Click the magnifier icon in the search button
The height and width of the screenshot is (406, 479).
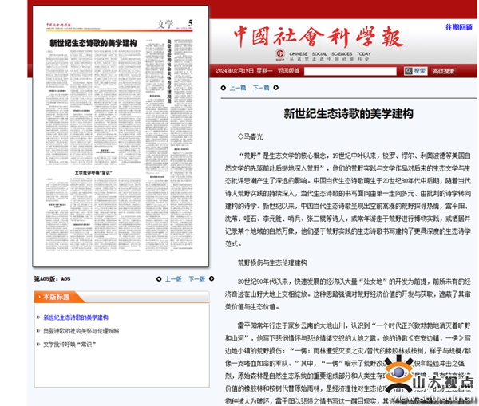(408, 71)
